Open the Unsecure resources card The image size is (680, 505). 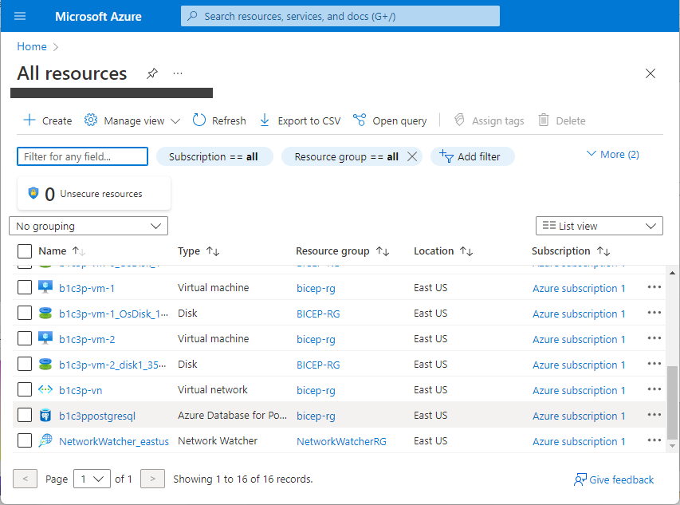pos(94,194)
